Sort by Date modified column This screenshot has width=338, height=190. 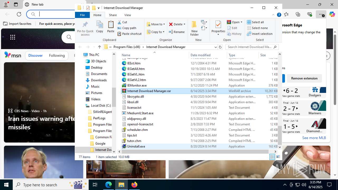click(x=208, y=55)
